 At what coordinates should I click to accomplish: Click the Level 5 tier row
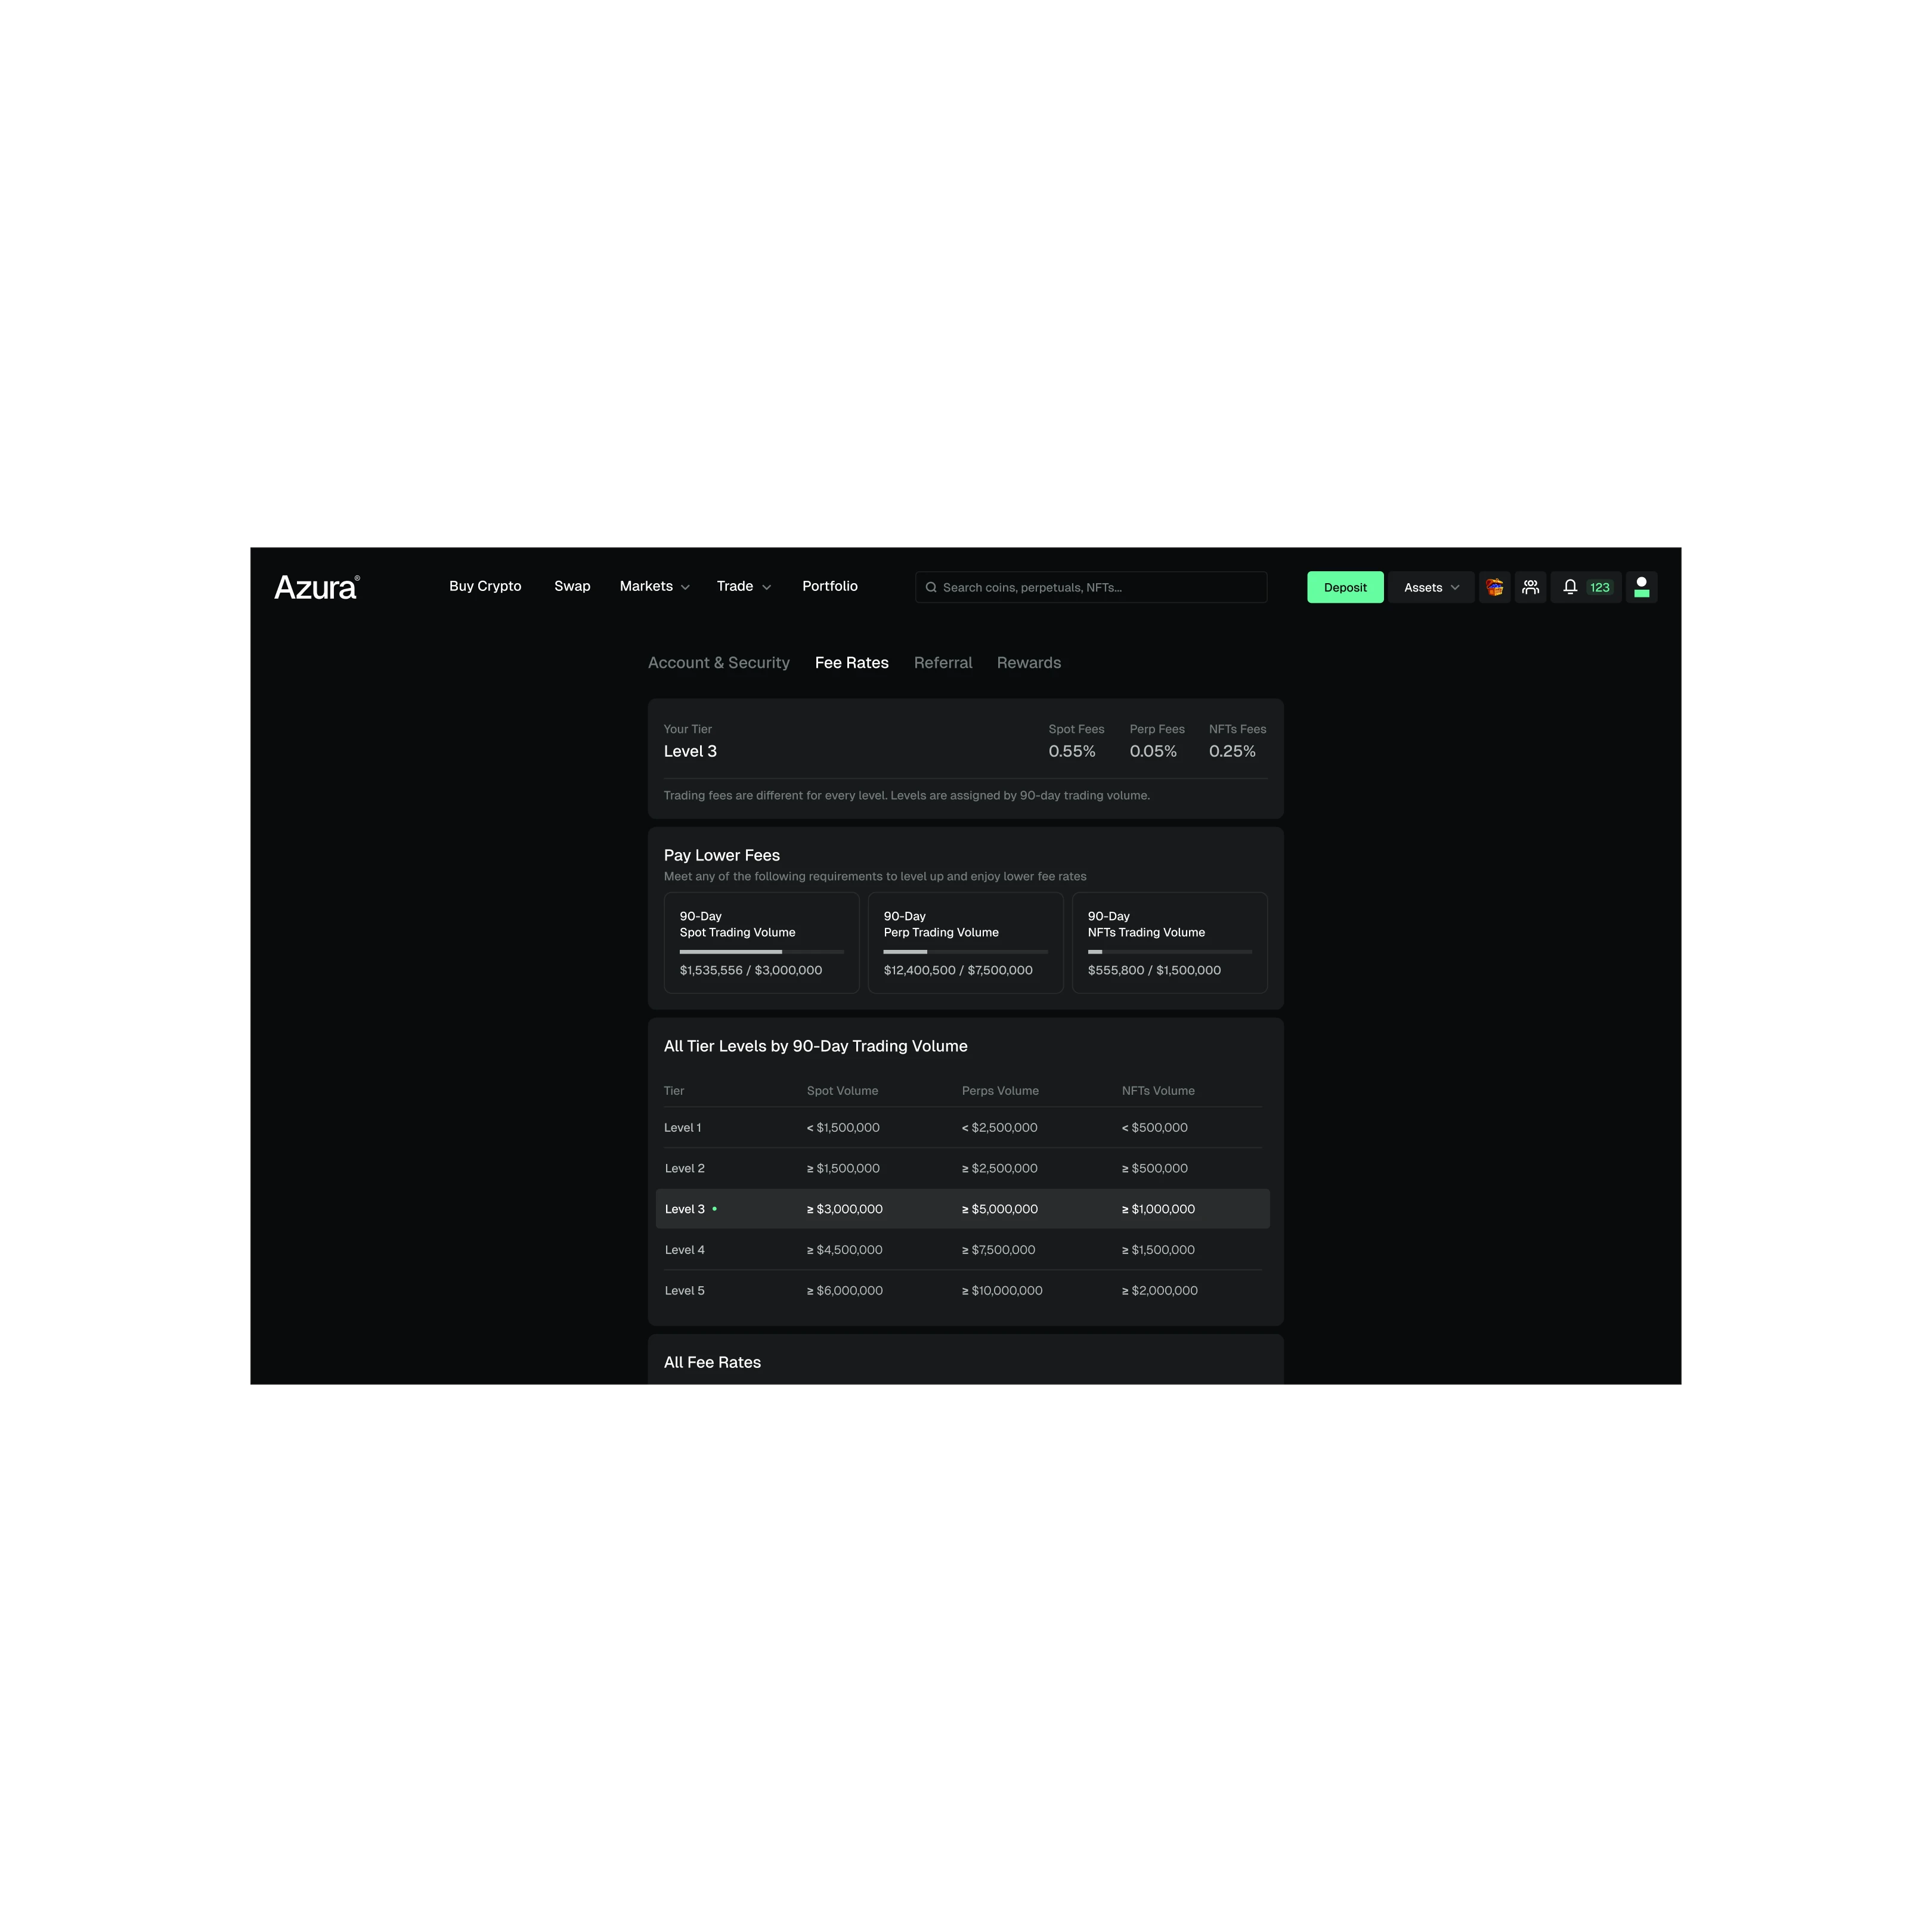pos(962,1291)
